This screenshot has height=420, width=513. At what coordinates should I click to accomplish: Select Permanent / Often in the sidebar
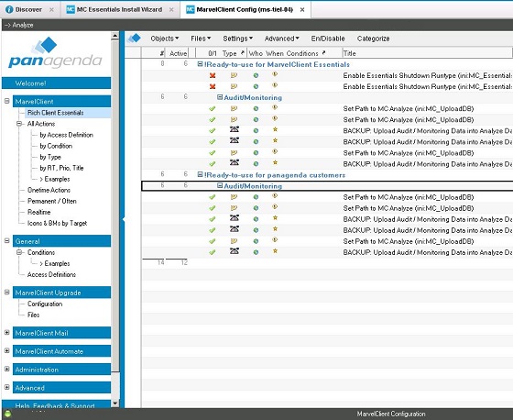click(51, 201)
